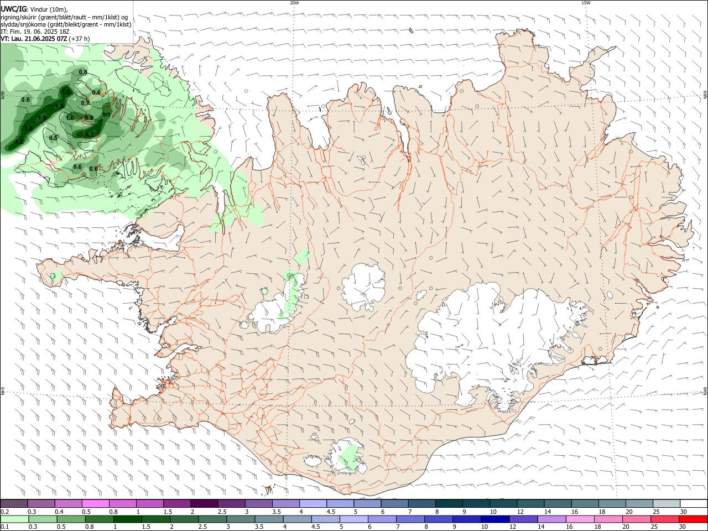Click the 15W longitude label
The width and height of the screenshot is (708, 531).
coord(586,3)
